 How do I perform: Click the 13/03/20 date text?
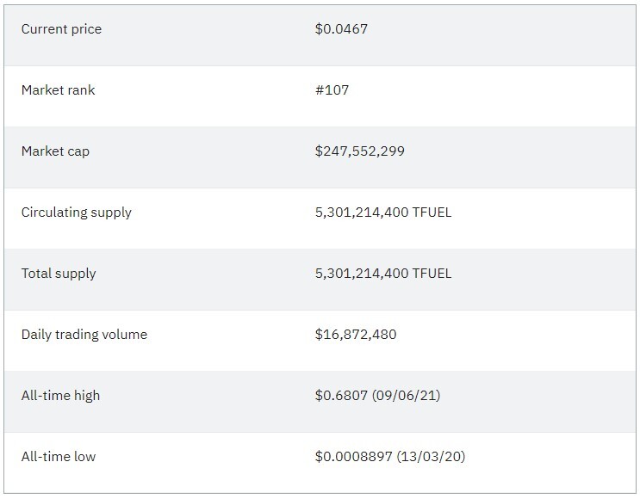click(x=431, y=456)
